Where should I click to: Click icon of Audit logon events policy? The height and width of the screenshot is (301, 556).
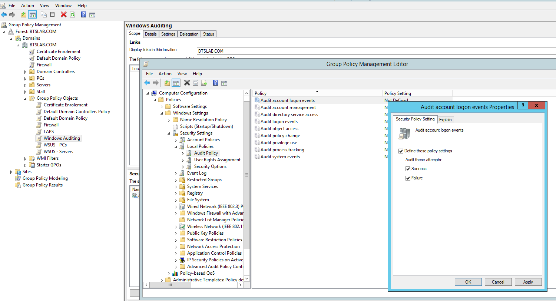point(257,122)
